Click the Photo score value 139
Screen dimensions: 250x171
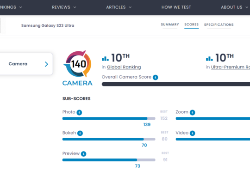coord(147,124)
